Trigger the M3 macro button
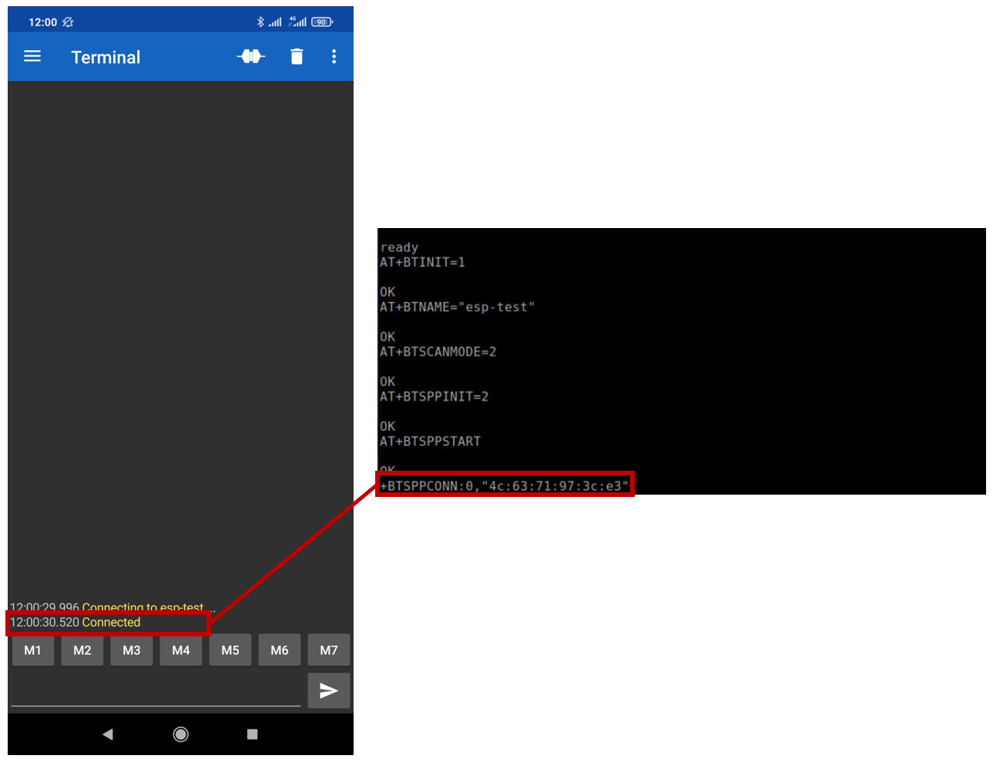Image resolution: width=993 pixels, height=762 pixels. (132, 650)
